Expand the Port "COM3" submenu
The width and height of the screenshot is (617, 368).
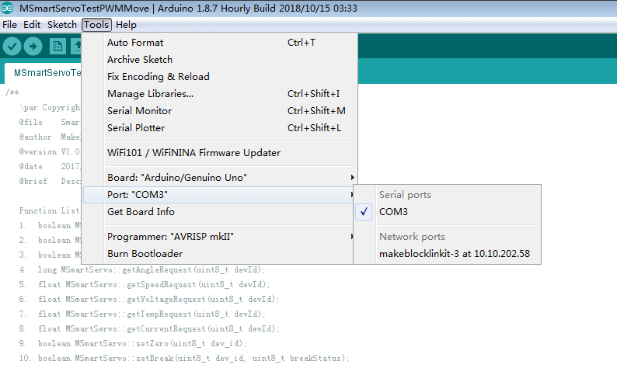pyautogui.click(x=219, y=195)
